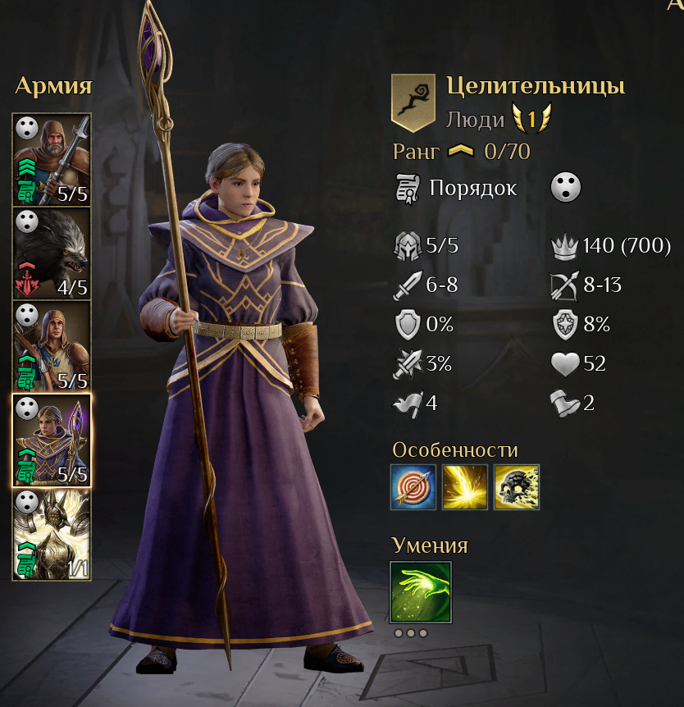Viewport: 684px width, 707px height.
Task: Select the highlighted healer unit portrait
Action: click(x=52, y=440)
